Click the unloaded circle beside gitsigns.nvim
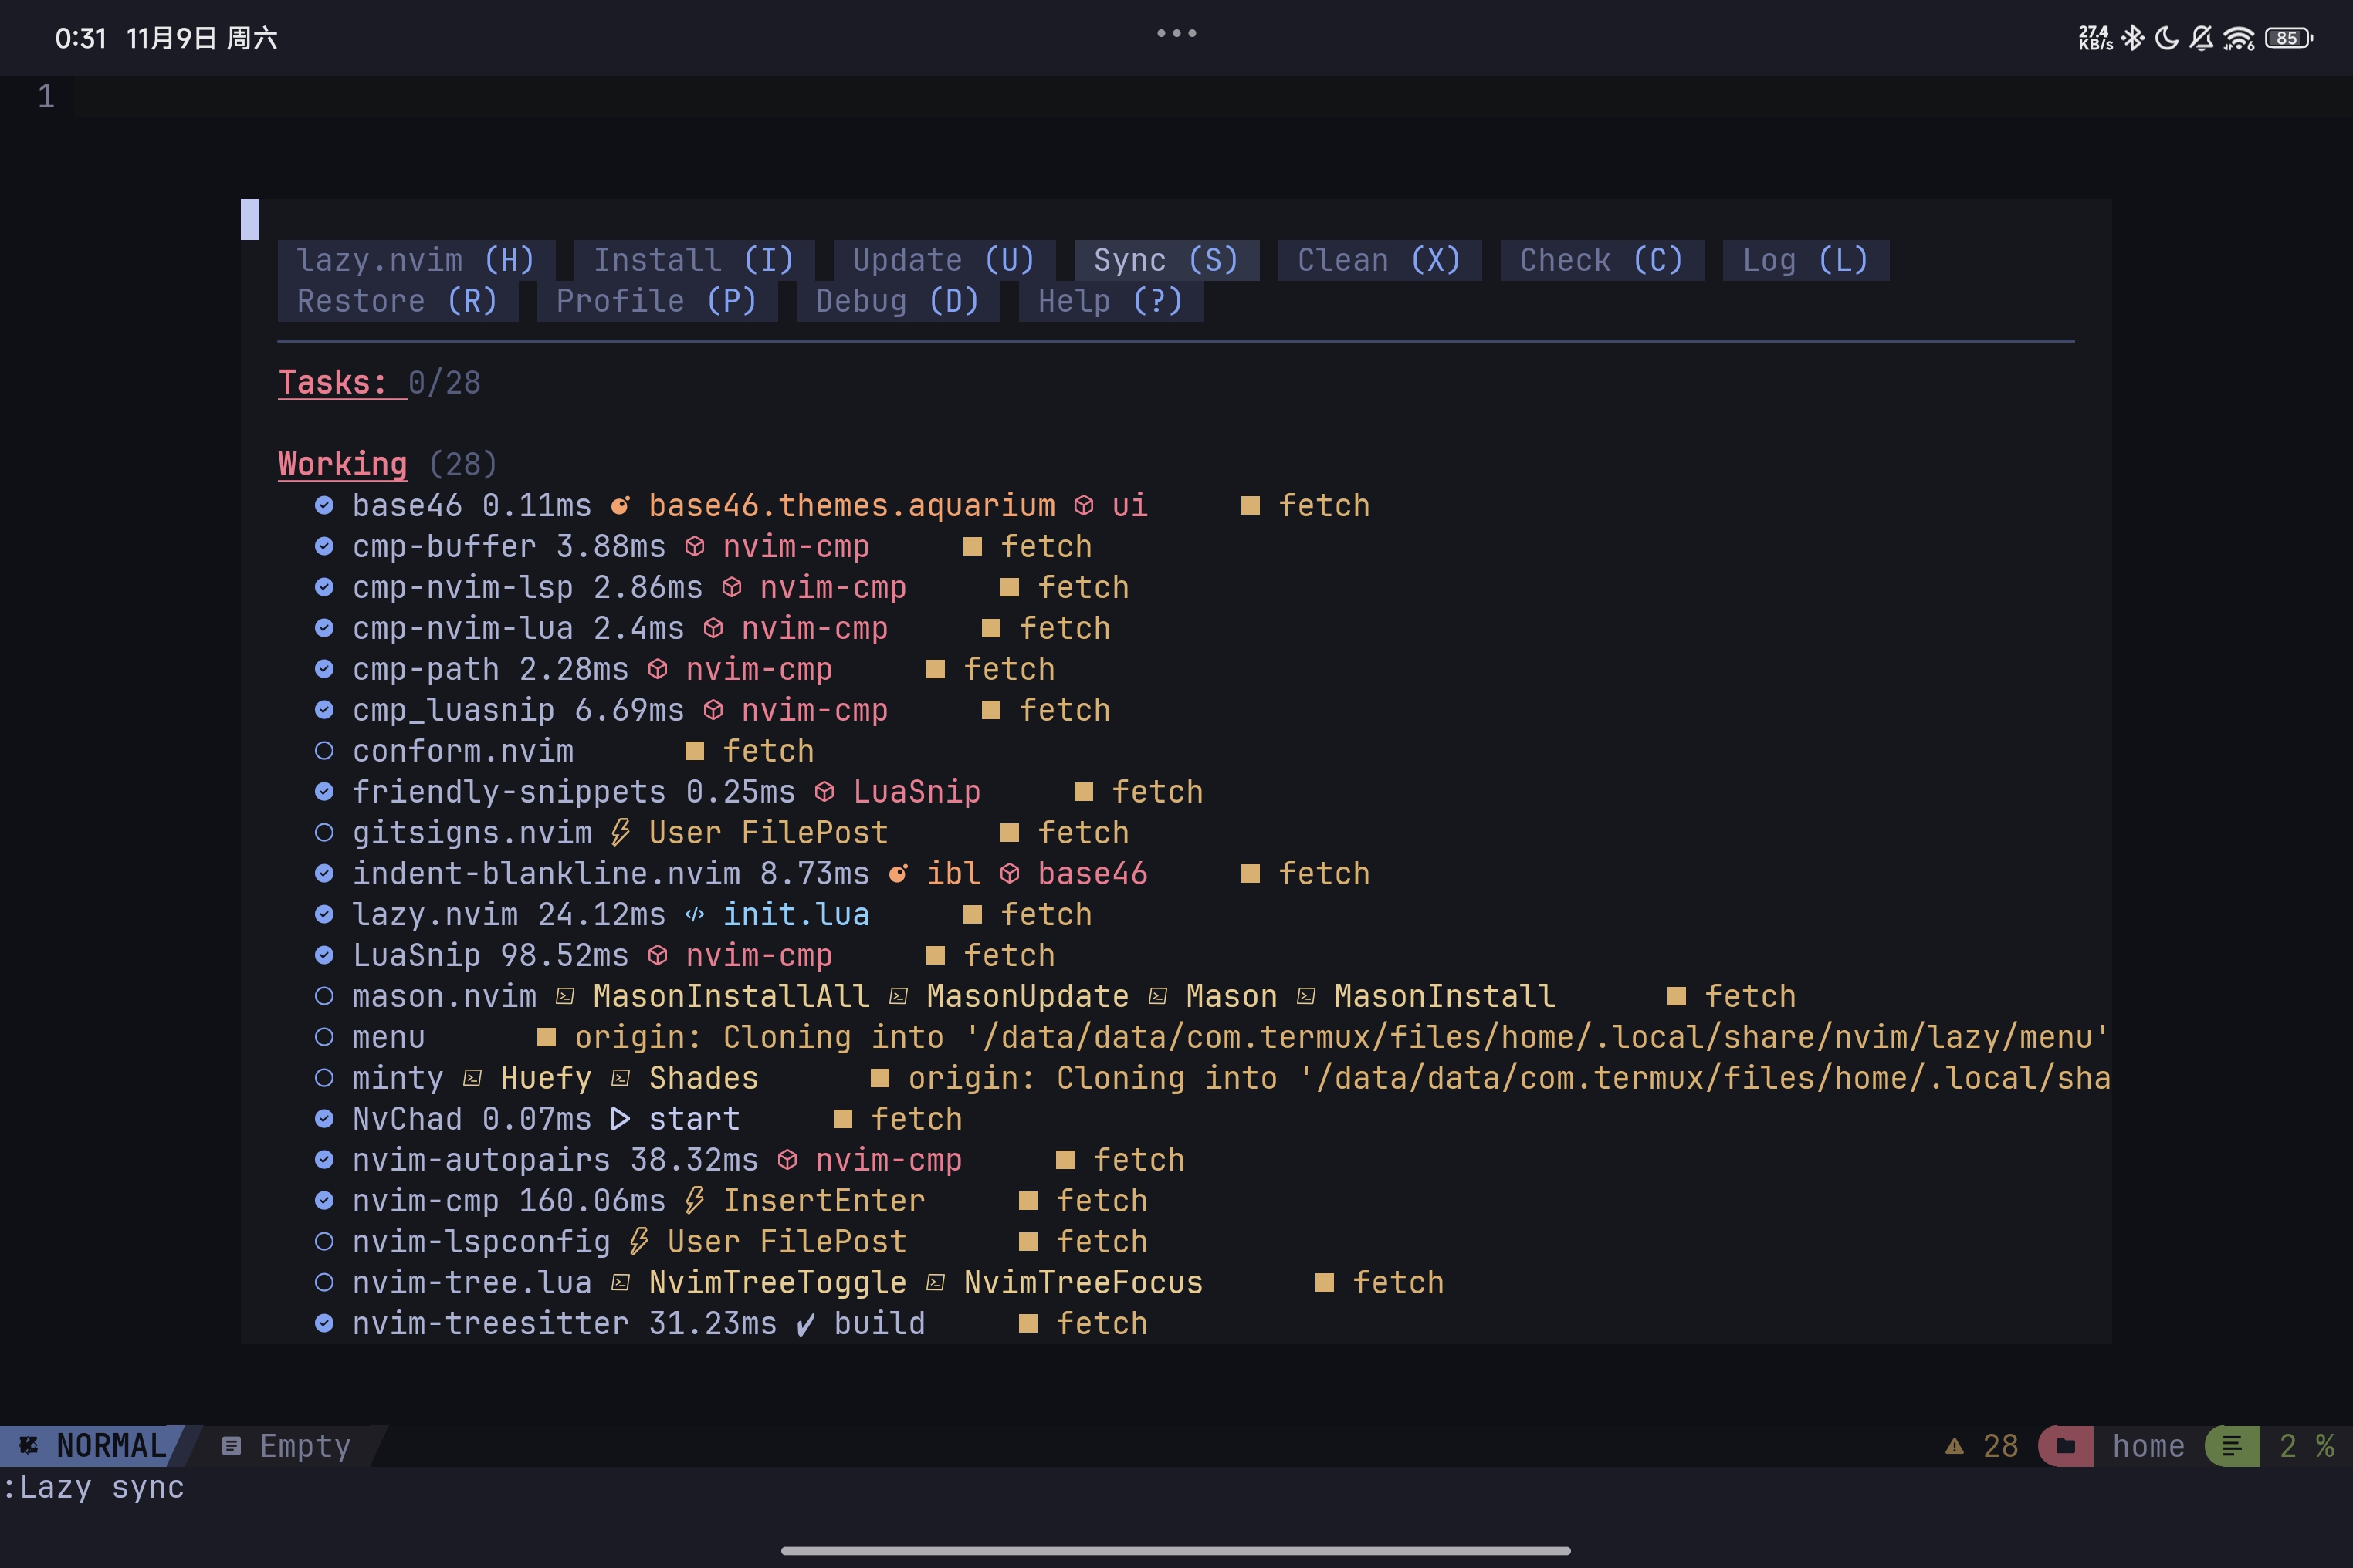Viewport: 2353px width, 1568px height. [x=324, y=833]
